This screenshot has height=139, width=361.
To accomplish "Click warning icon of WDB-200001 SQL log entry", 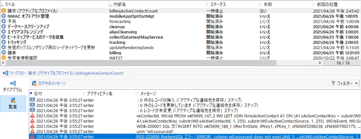I will coord(32,126).
